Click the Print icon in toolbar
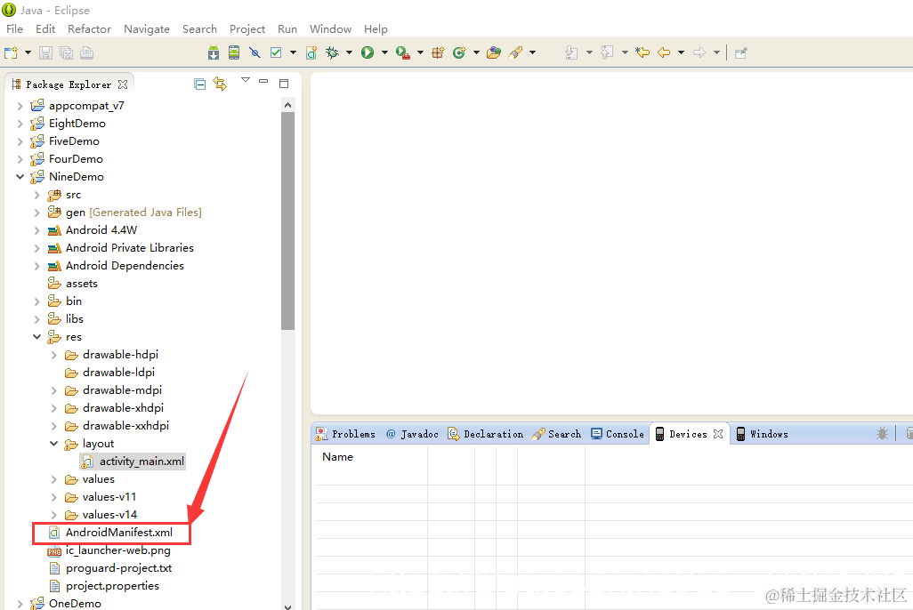 point(86,53)
